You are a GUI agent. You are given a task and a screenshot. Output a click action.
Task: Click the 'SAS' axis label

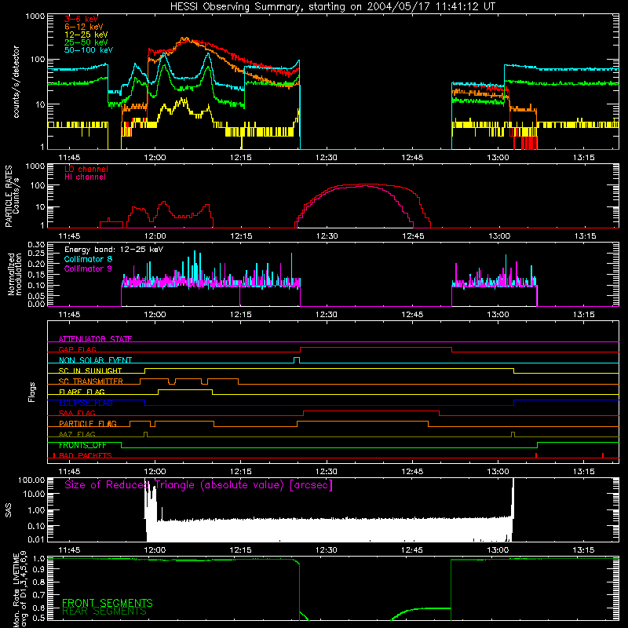click(9, 510)
